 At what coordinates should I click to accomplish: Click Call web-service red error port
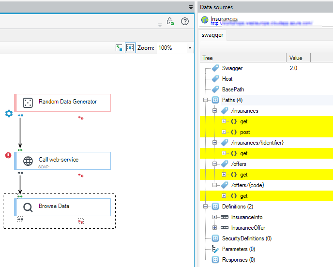pos(81,175)
